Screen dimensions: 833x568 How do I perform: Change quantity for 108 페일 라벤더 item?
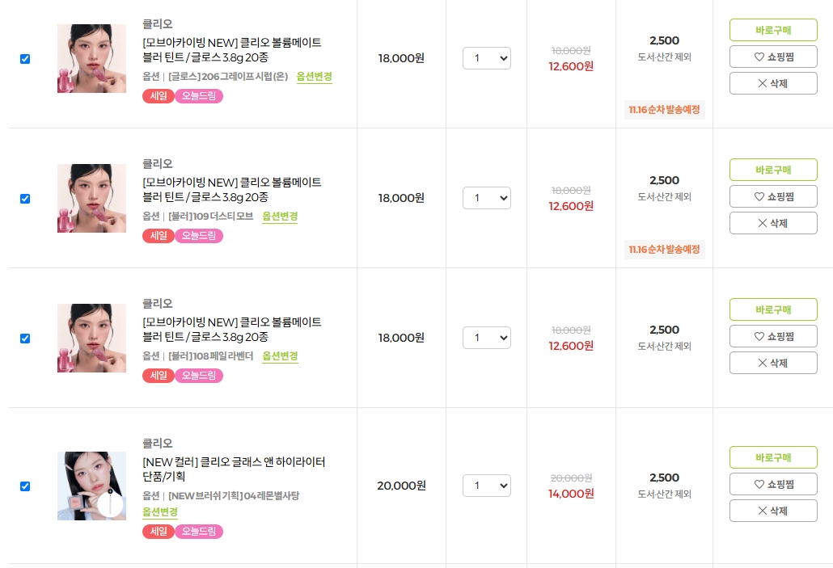[x=487, y=338]
